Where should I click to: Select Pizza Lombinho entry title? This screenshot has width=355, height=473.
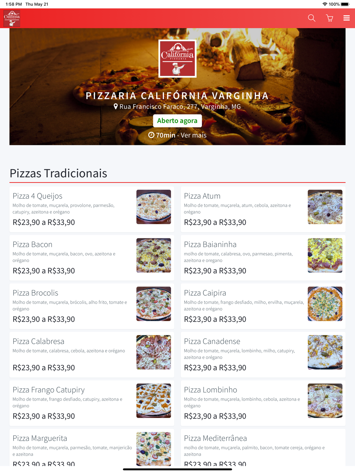(211, 390)
